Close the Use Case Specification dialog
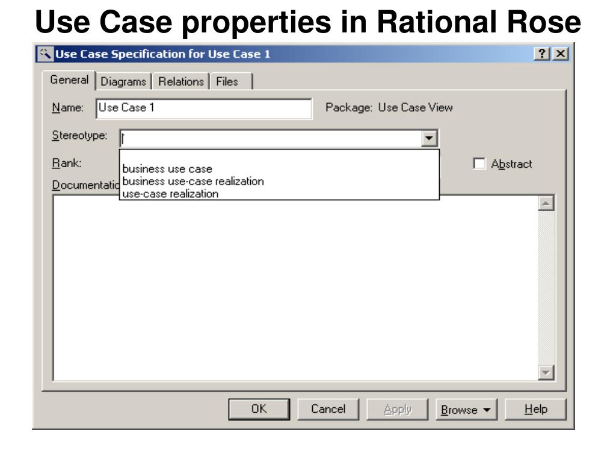The image size is (616, 462). tap(561, 54)
